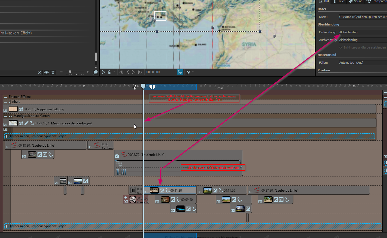
Task: Click play-from-current-position button
Action: (109, 72)
